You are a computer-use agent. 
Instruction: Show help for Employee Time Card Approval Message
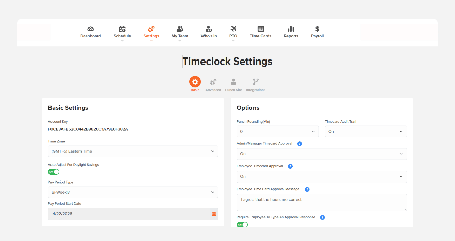pyautogui.click(x=307, y=189)
